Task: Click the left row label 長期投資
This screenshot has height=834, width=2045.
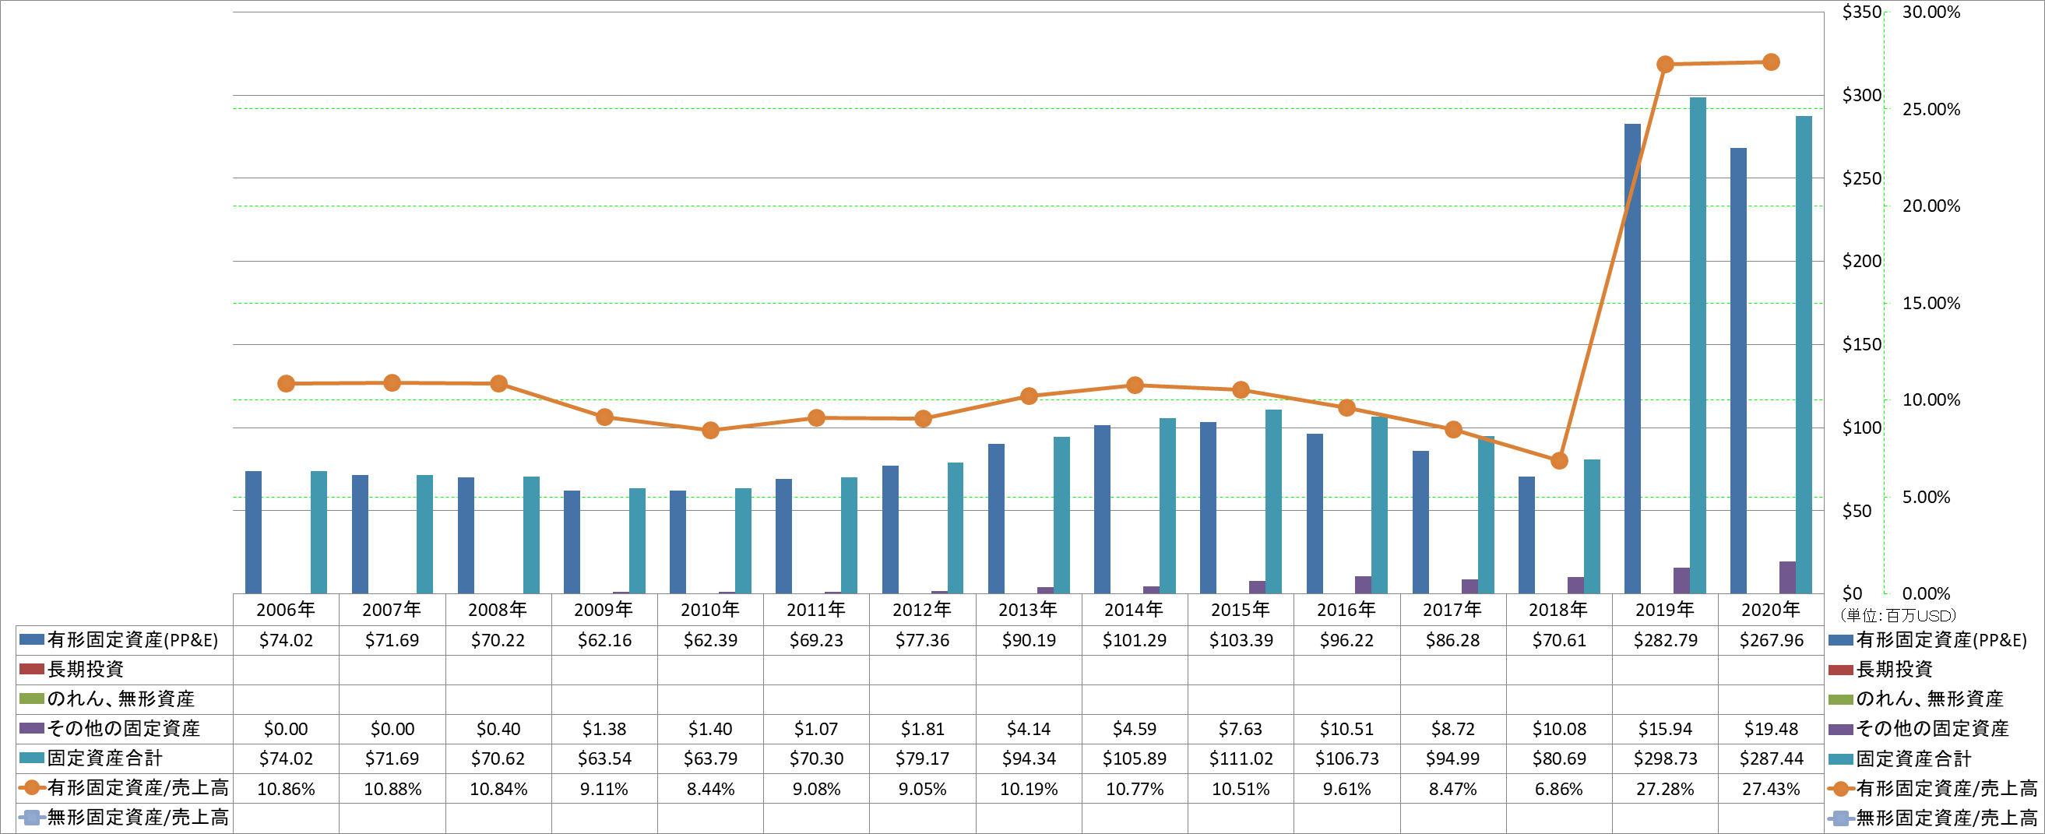Action: click(x=86, y=669)
